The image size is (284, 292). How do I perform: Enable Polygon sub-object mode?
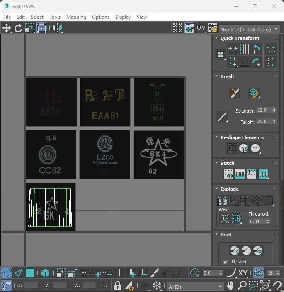click(30, 273)
